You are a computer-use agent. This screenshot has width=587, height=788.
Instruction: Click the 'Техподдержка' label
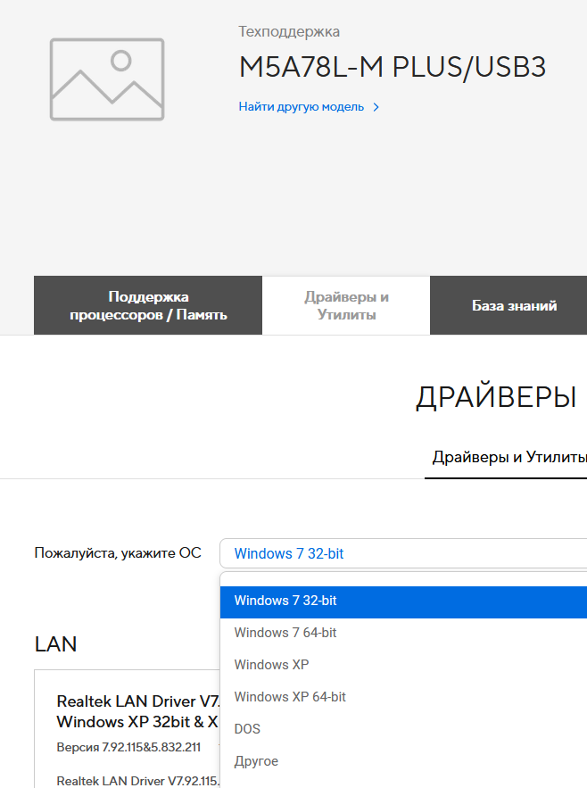289,31
